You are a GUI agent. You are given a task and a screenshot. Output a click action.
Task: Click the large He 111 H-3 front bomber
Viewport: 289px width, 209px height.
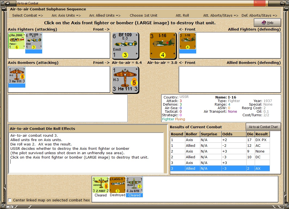point(125,80)
